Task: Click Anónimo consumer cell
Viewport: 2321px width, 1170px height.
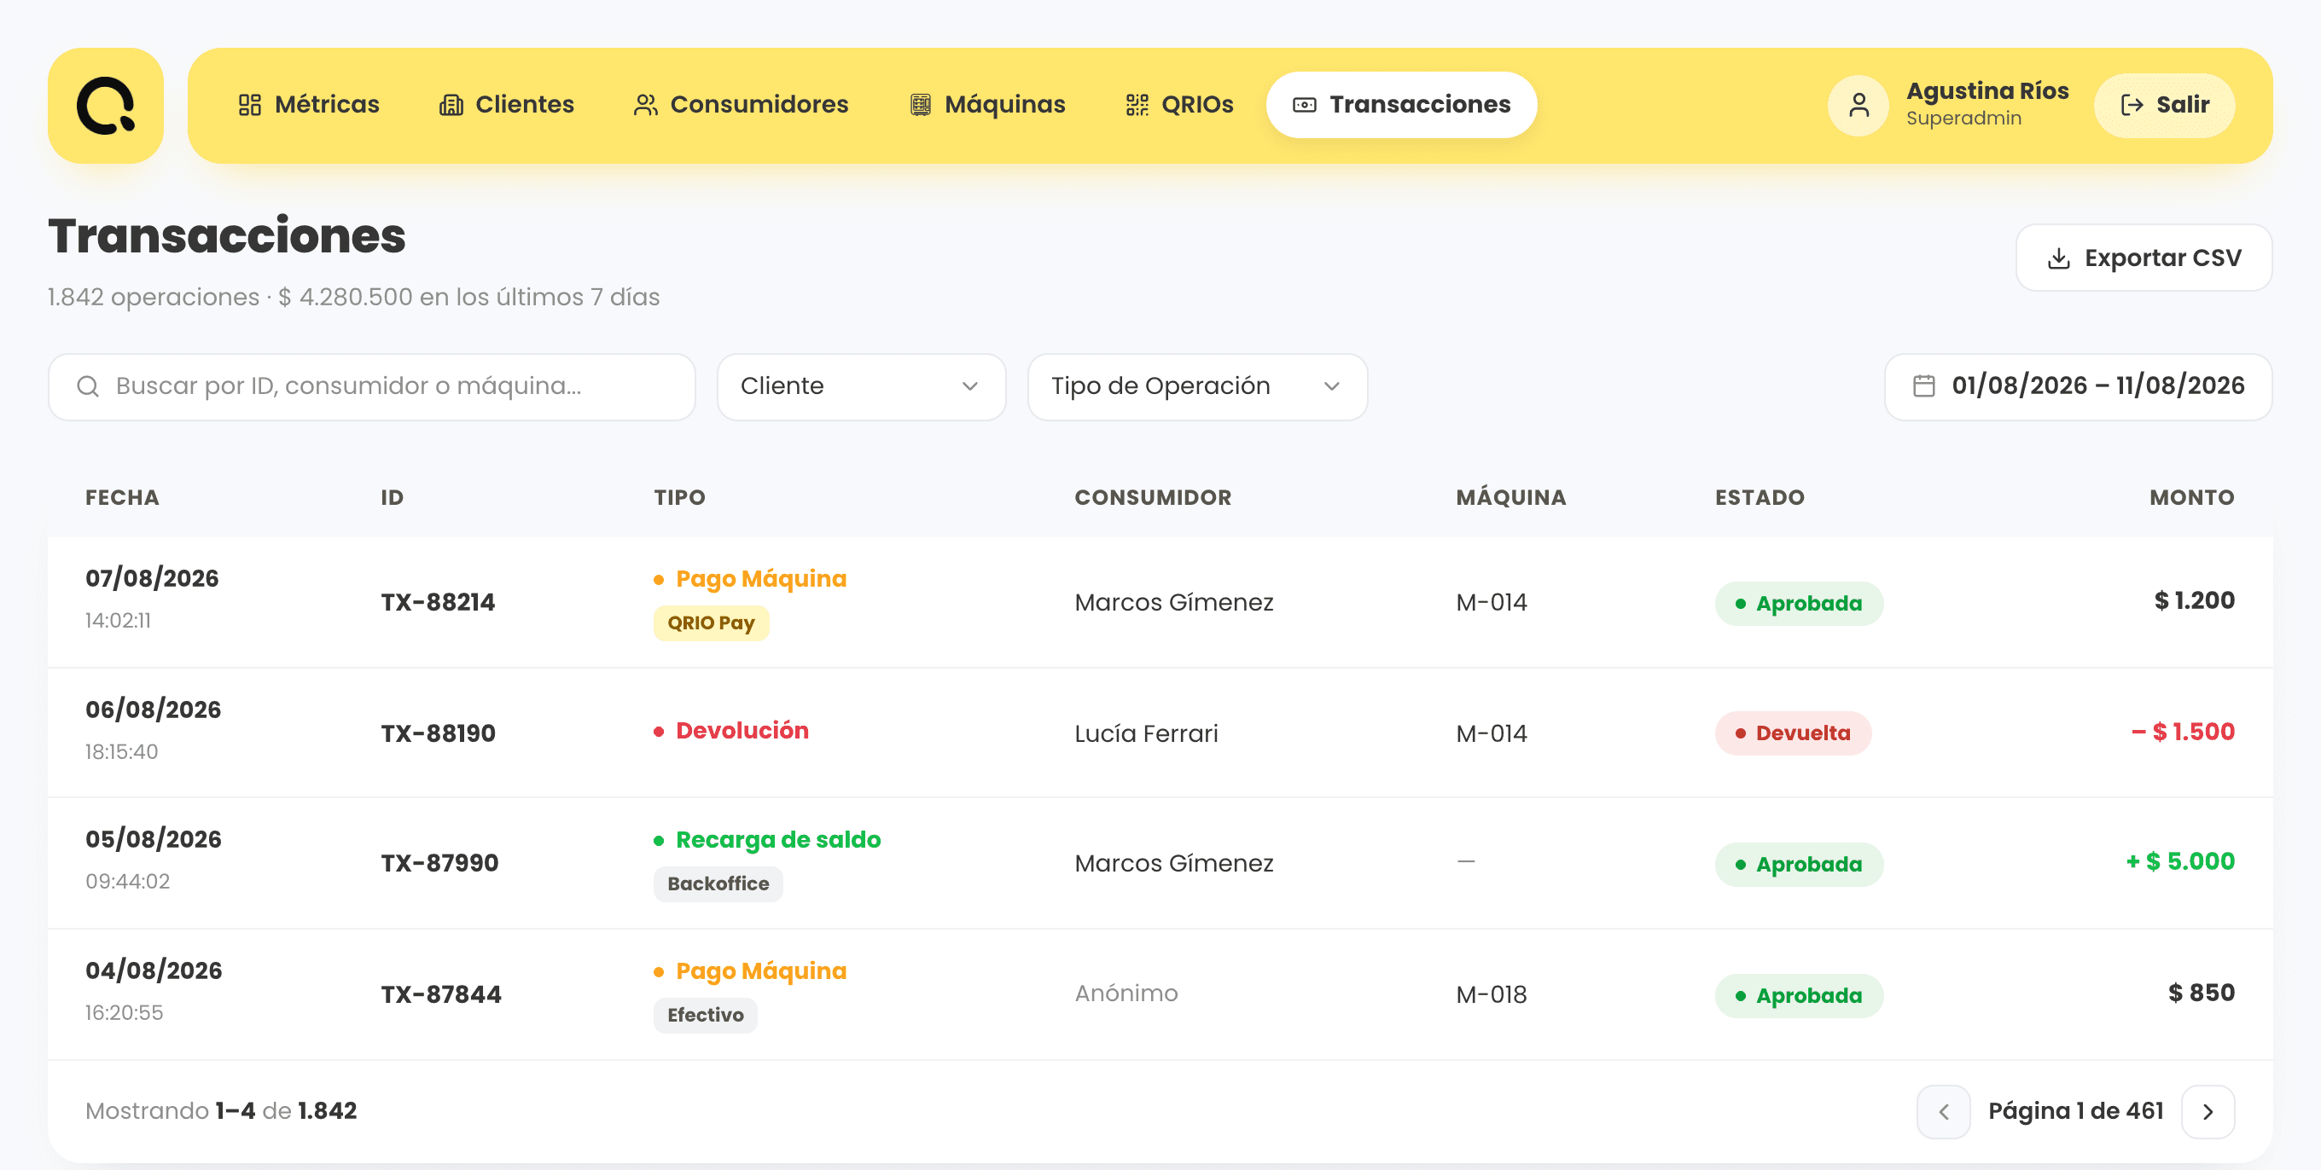Action: [1126, 993]
